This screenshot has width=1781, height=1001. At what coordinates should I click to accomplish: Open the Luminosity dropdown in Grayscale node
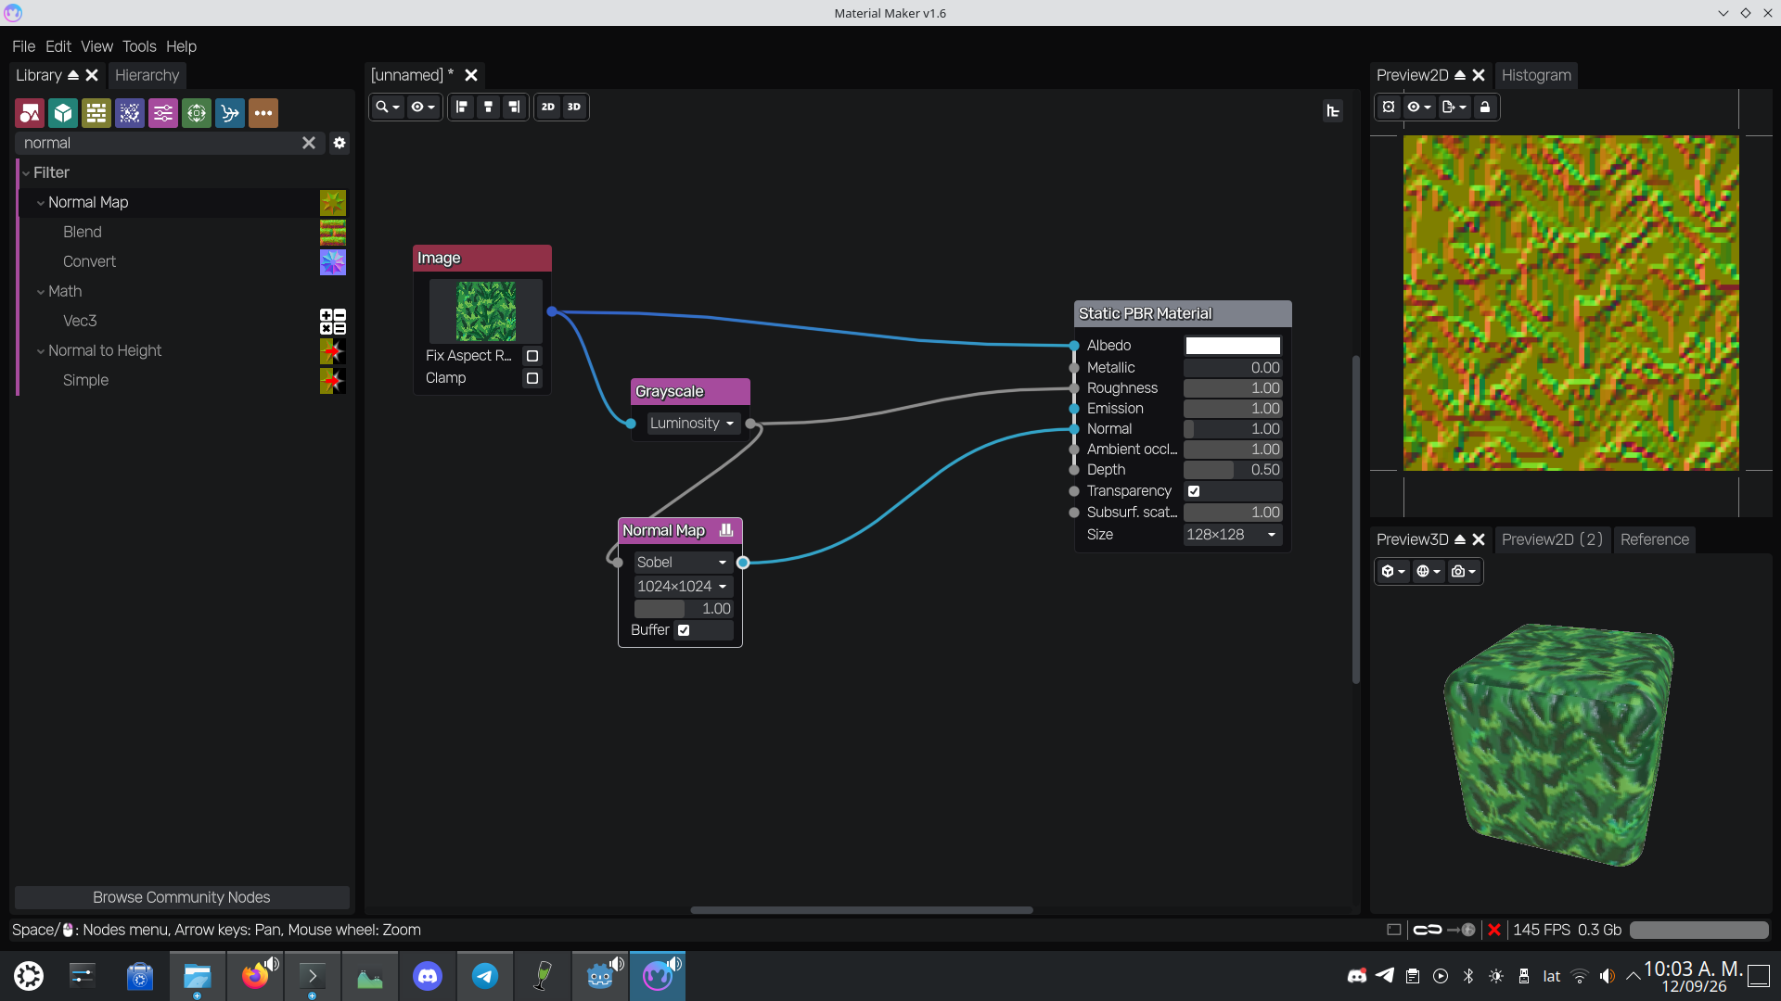point(692,424)
